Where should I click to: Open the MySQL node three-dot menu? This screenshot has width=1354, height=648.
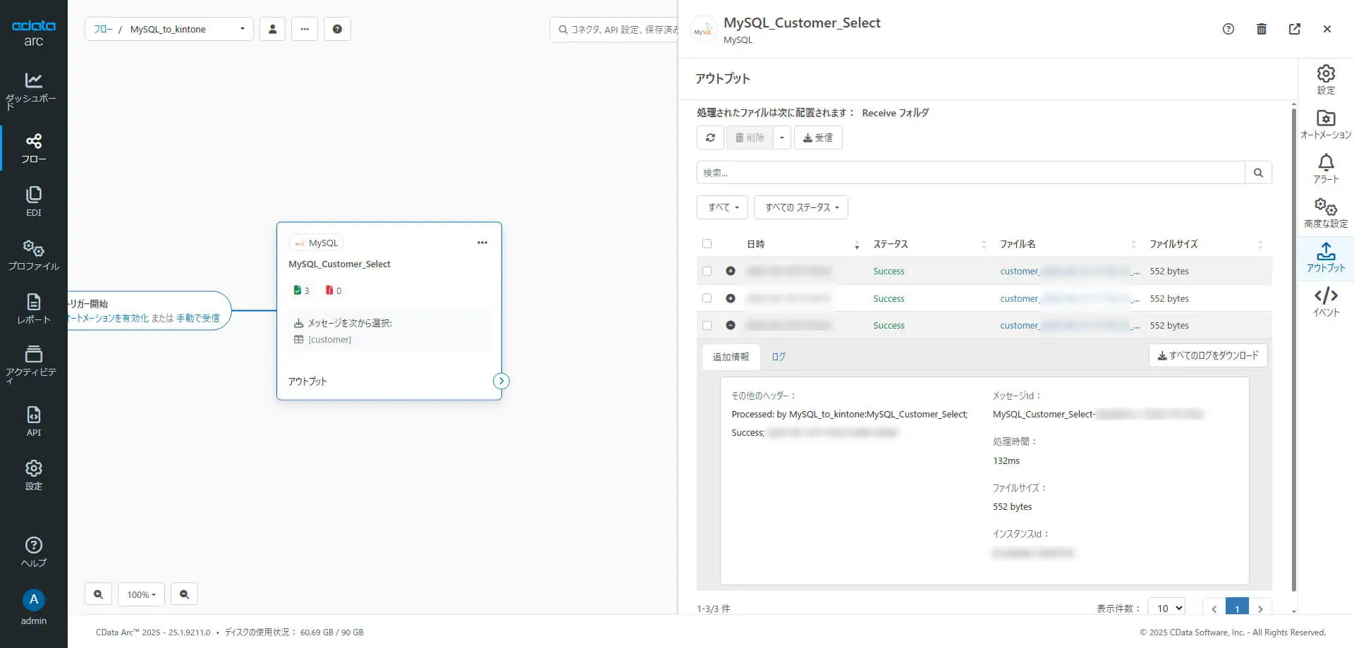click(482, 243)
